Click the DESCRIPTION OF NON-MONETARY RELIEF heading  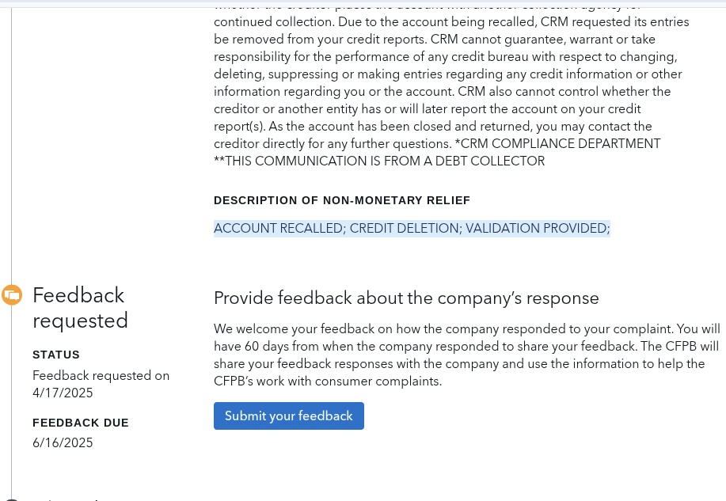pyautogui.click(x=342, y=200)
